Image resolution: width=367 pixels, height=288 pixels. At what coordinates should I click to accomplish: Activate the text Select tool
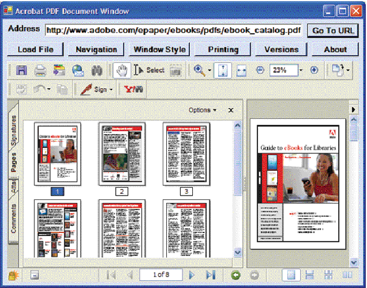pyautogui.click(x=149, y=70)
